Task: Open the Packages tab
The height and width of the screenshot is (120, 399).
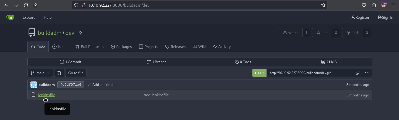Action: point(121,47)
